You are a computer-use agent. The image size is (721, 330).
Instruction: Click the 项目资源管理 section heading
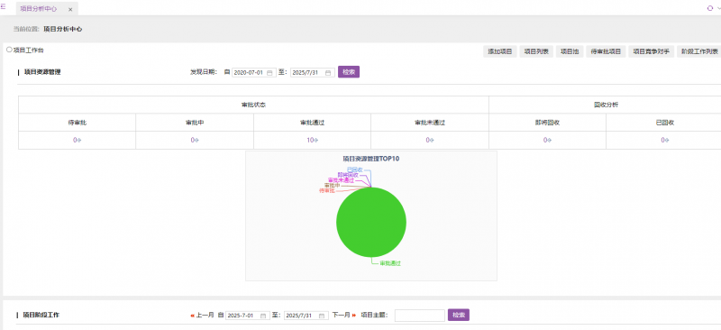(x=42, y=72)
